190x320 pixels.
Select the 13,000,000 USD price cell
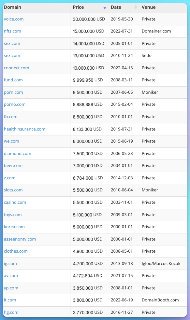coord(88,56)
